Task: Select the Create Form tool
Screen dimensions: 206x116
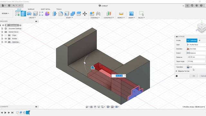Action: 47,14
